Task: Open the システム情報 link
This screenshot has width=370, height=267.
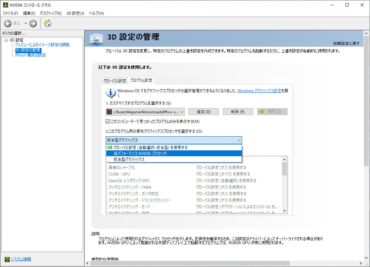Action: (x=21, y=259)
